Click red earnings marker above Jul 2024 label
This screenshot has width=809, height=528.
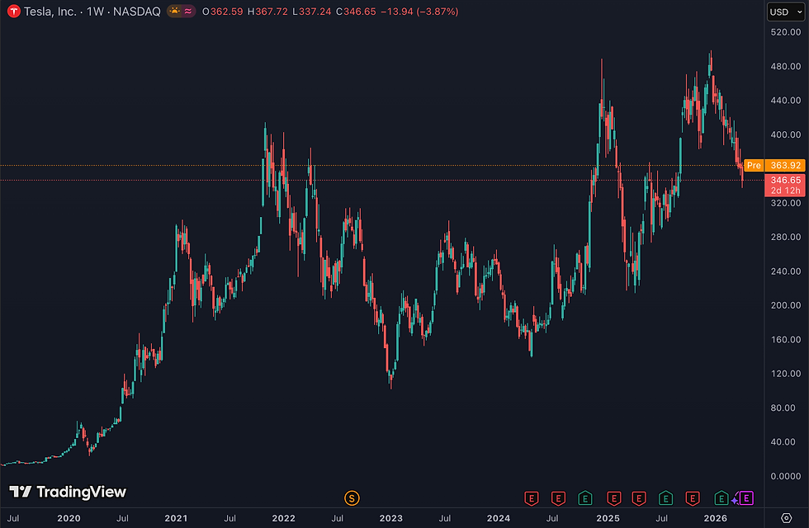[x=558, y=498]
